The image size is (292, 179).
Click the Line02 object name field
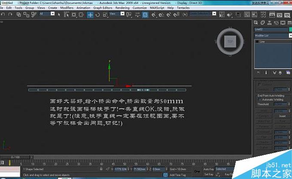(271, 29)
